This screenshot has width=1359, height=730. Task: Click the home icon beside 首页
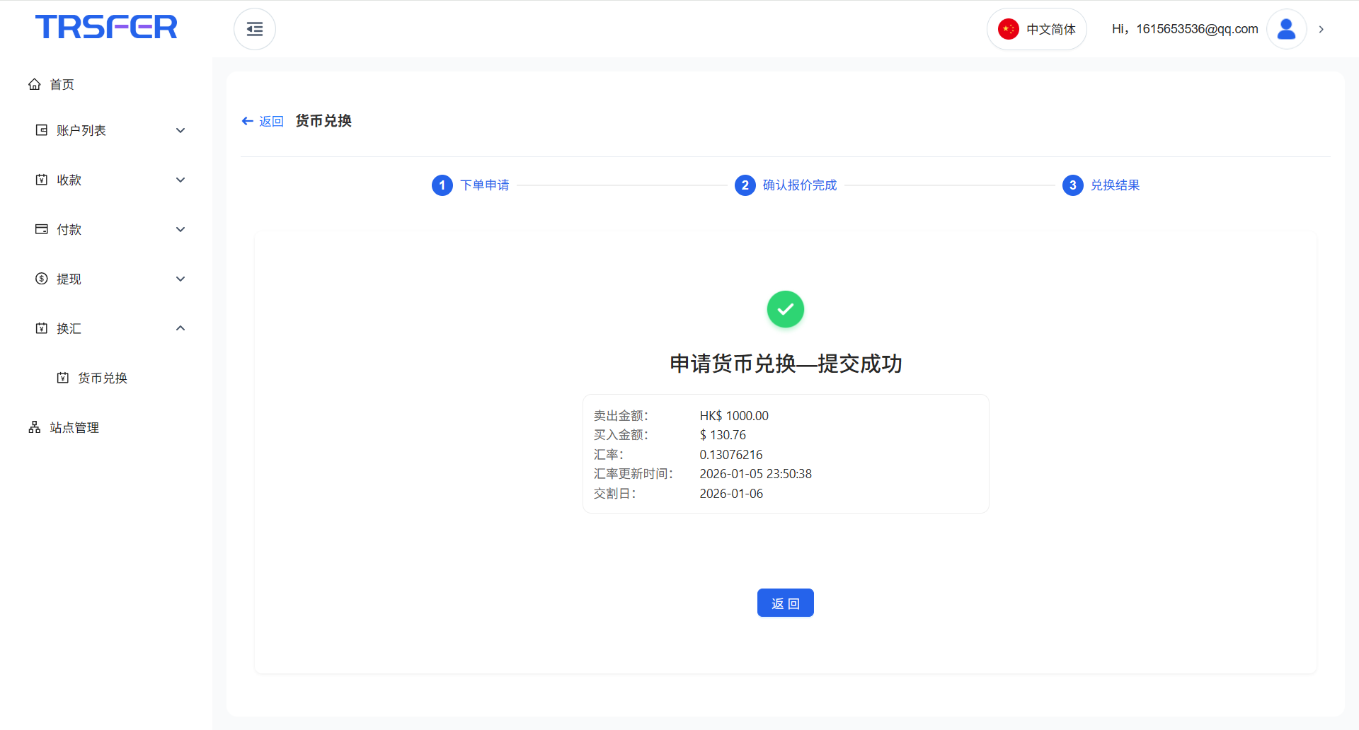tap(35, 84)
